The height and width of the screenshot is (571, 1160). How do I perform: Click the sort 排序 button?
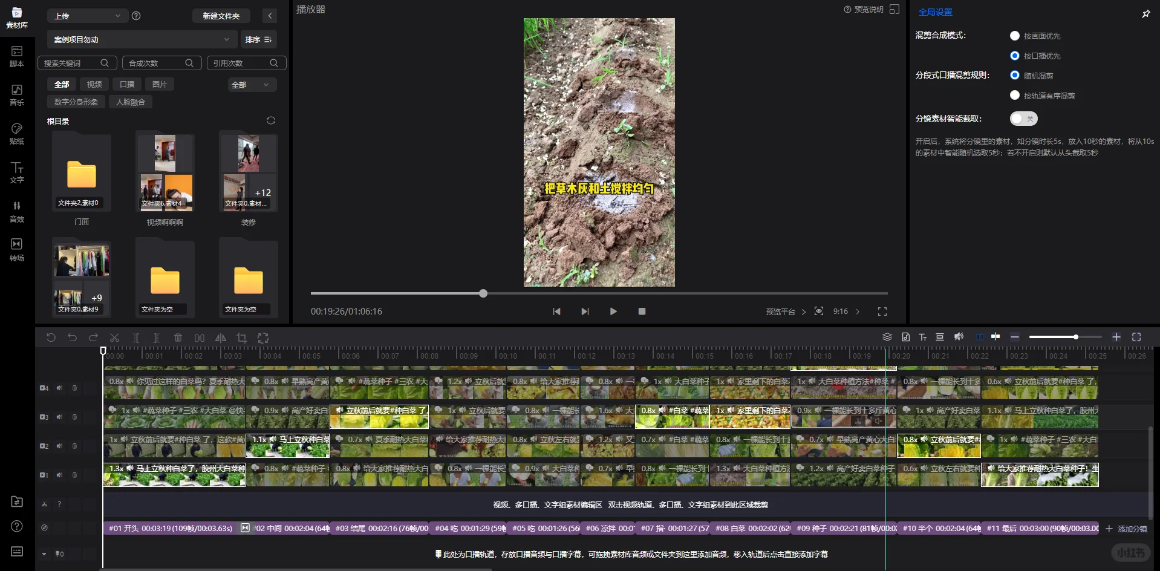258,39
